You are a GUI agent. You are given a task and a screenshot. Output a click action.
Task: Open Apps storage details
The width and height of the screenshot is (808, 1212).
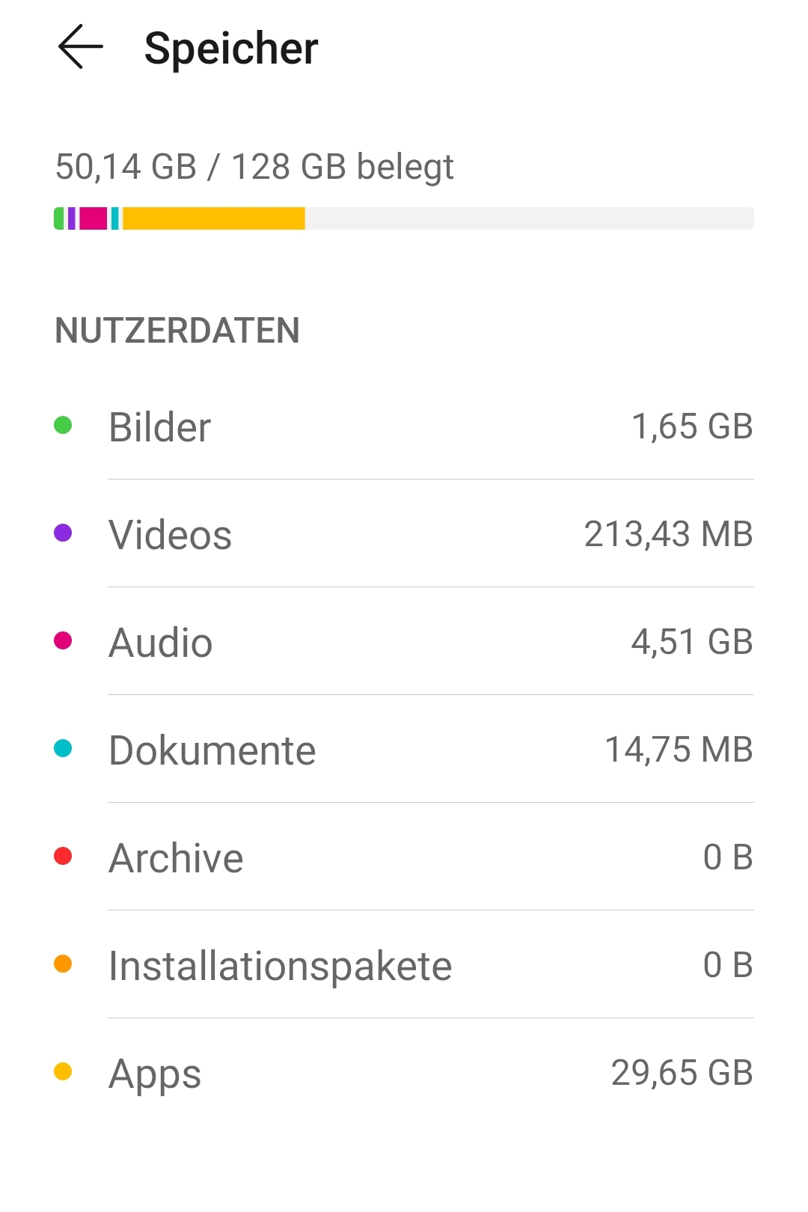coord(404,1073)
